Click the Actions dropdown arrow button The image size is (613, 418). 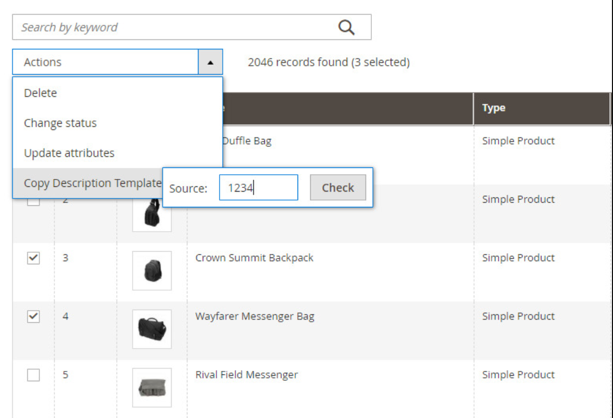[x=210, y=62]
